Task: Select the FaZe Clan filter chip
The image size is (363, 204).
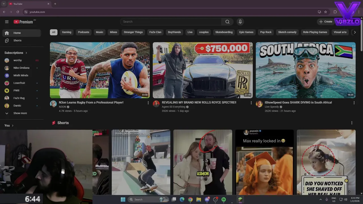Action: 155,32
